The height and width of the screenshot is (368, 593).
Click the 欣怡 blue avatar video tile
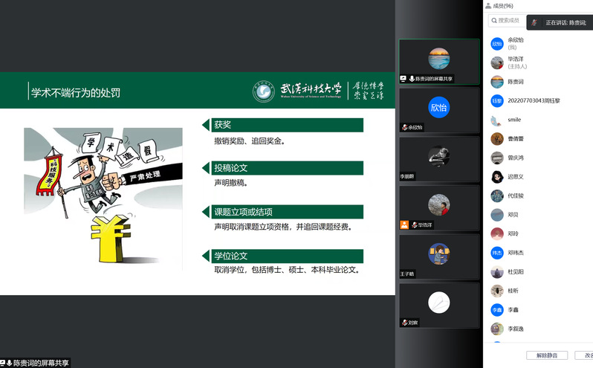tap(438, 109)
